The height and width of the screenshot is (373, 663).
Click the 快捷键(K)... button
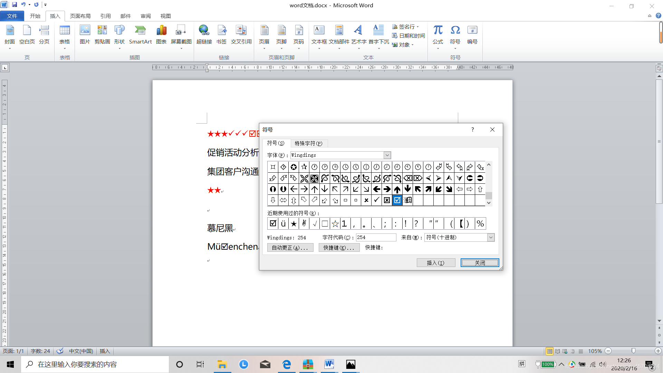(x=339, y=248)
